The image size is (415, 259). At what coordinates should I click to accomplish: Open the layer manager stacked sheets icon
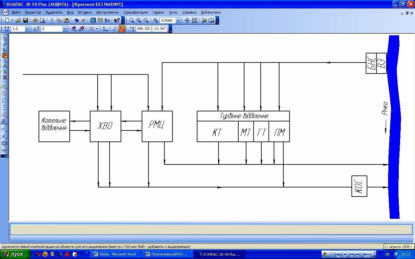point(36,29)
